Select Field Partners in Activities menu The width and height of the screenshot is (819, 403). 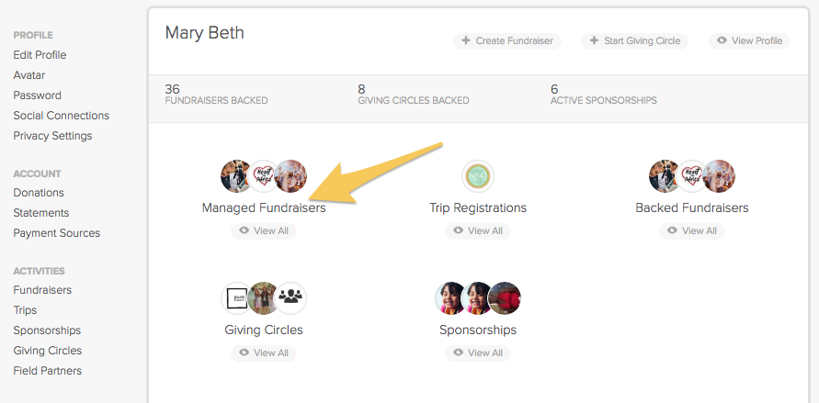pyautogui.click(x=48, y=371)
